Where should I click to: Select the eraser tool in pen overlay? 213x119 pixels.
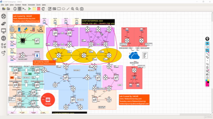(x=207, y=57)
